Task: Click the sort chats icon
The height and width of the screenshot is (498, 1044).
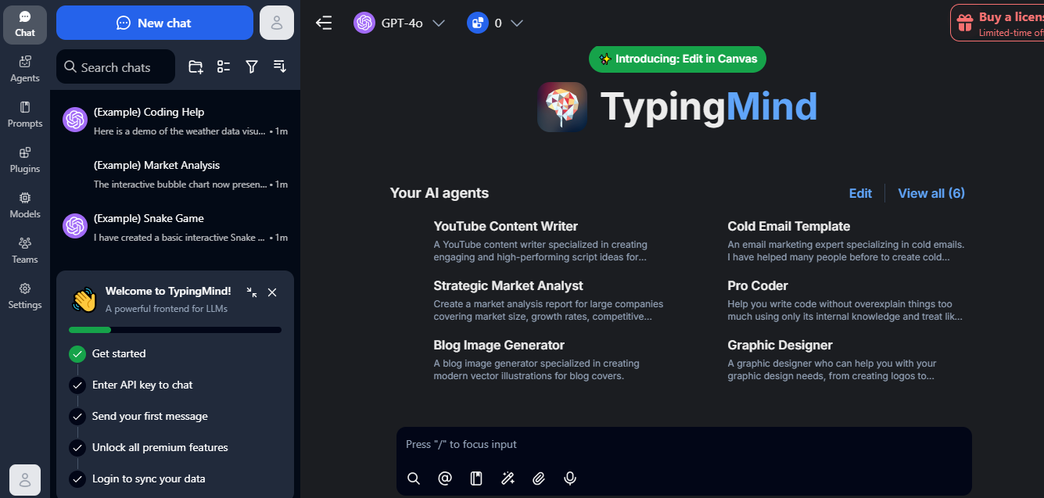Action: [280, 67]
